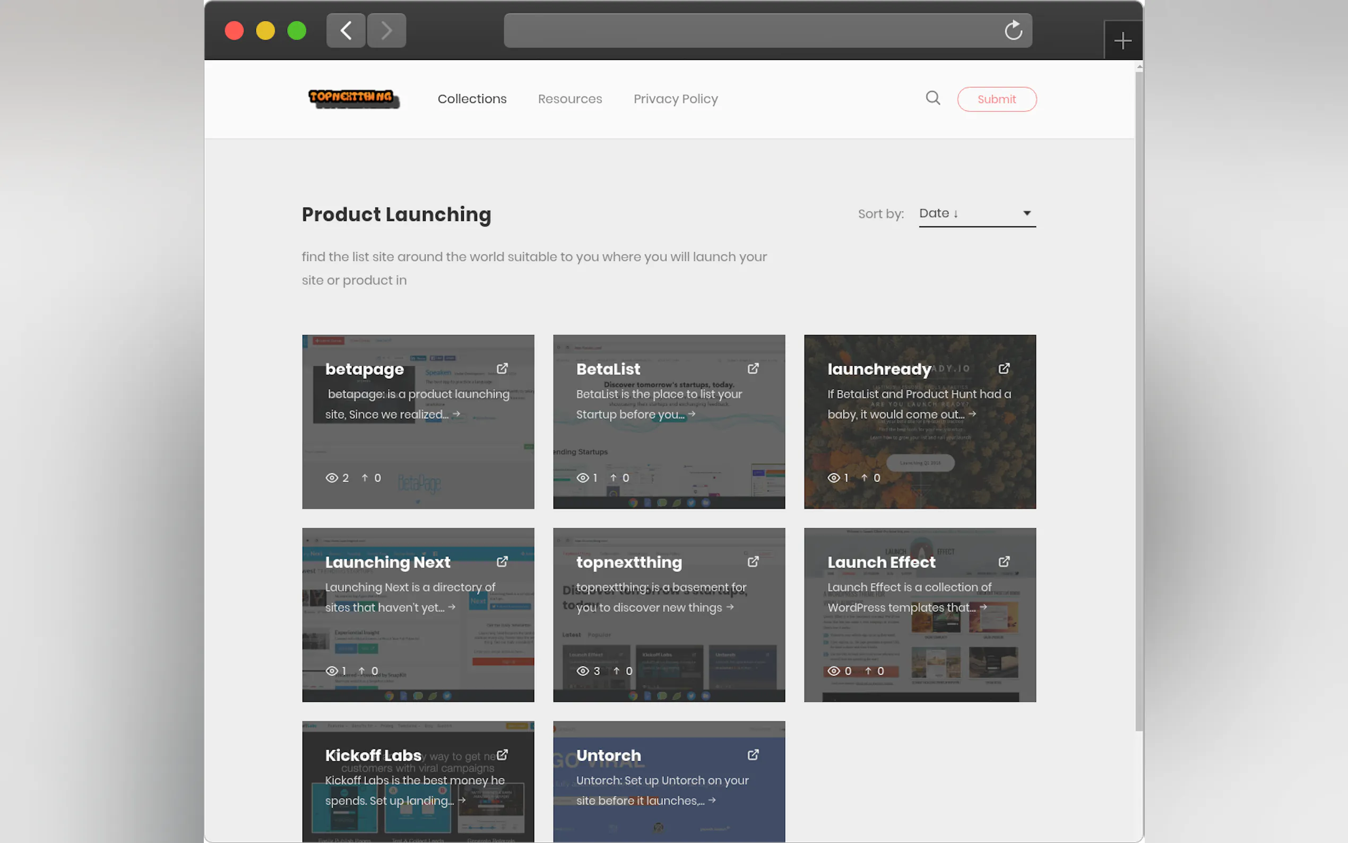Viewport: 1348px width, 843px height.
Task: Upvote arrow on the betapage card
Action: coord(365,478)
